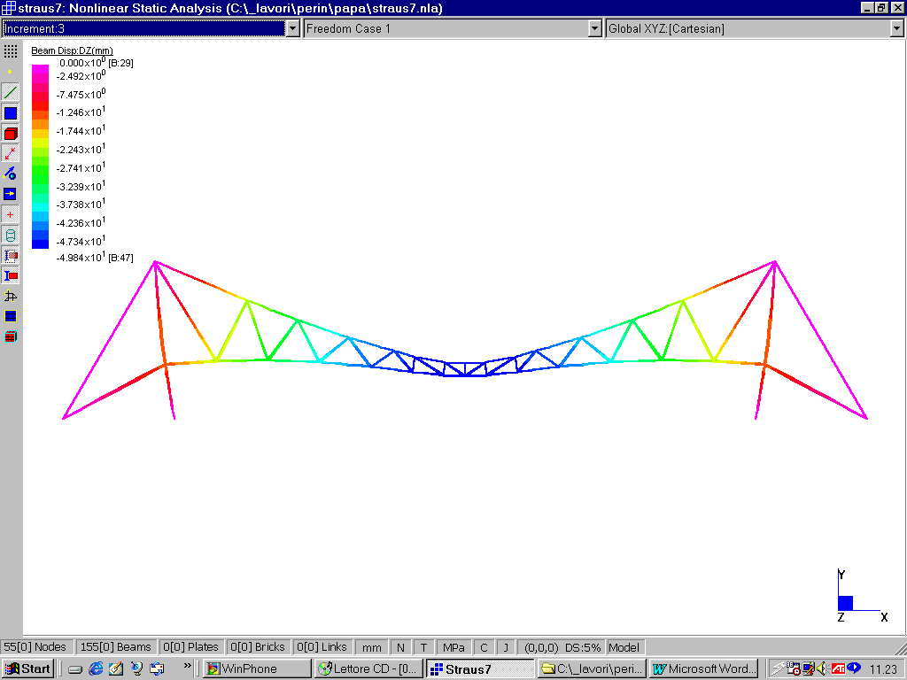Viewport: 907px width, 680px height.
Task: Switch to Microsoft Word taskbar item
Action: click(x=703, y=668)
